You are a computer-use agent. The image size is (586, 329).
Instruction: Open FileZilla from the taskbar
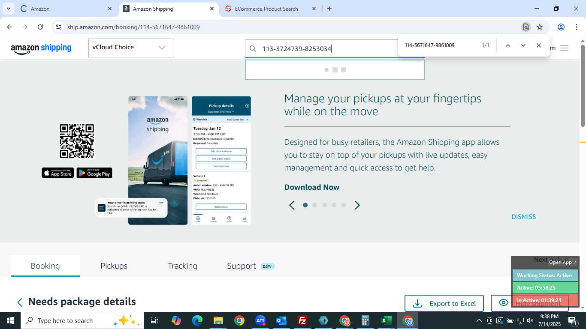[x=302, y=320]
